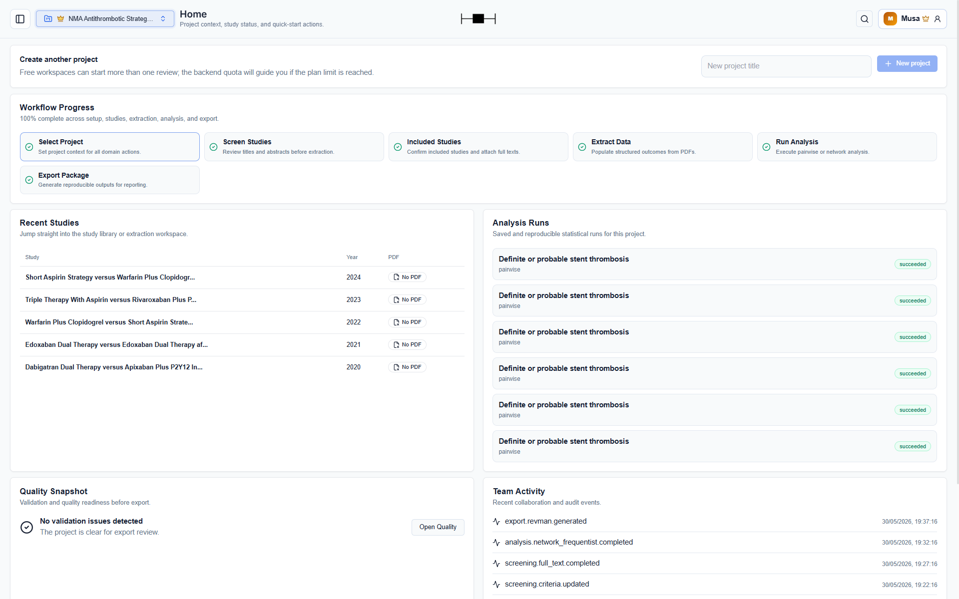Open the Export Package workflow step
Image resolution: width=959 pixels, height=599 pixels.
pos(110,180)
